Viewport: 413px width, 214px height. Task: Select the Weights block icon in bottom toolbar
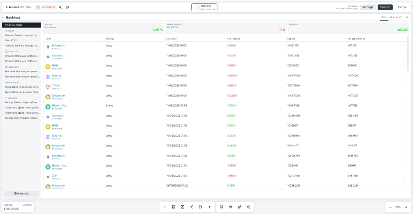tap(183, 207)
